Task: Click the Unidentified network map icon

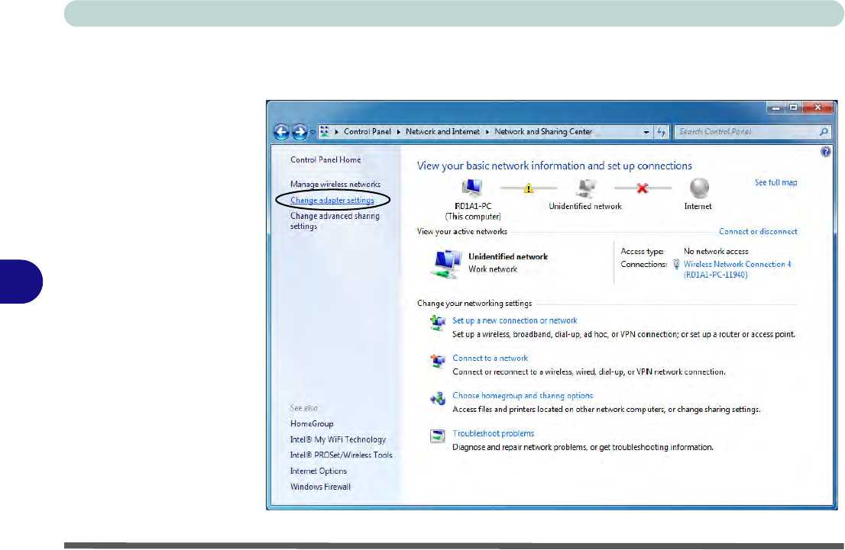Action: pos(585,188)
